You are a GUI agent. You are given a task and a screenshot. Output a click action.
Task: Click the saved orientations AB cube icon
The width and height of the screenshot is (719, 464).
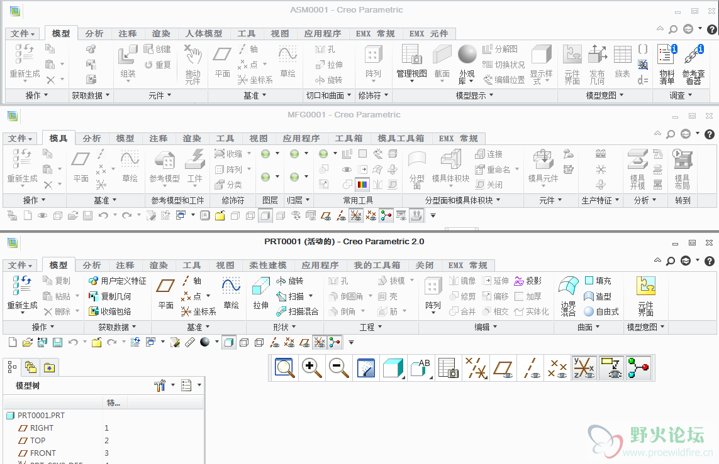coord(421,368)
